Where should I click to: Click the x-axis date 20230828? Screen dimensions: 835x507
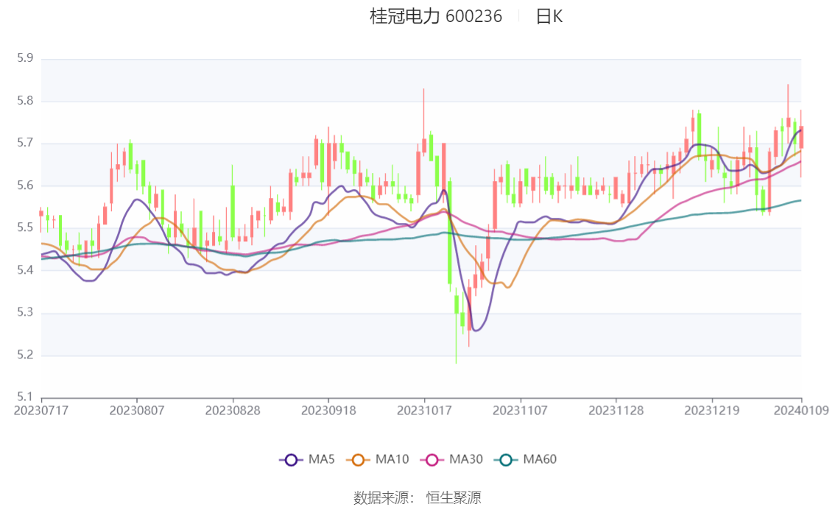point(233,411)
